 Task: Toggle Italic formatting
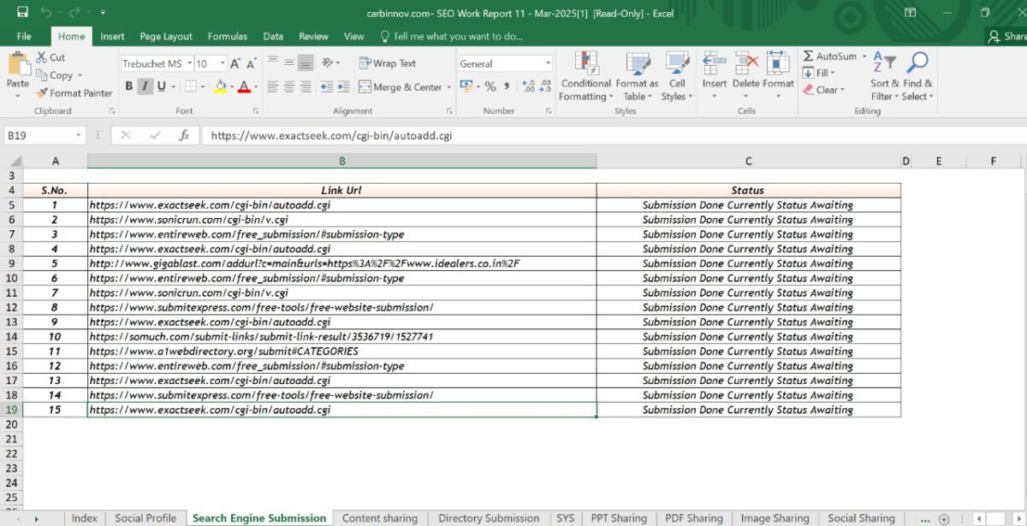pos(145,86)
